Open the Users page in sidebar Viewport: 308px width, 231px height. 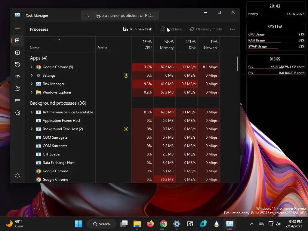(x=17, y=89)
